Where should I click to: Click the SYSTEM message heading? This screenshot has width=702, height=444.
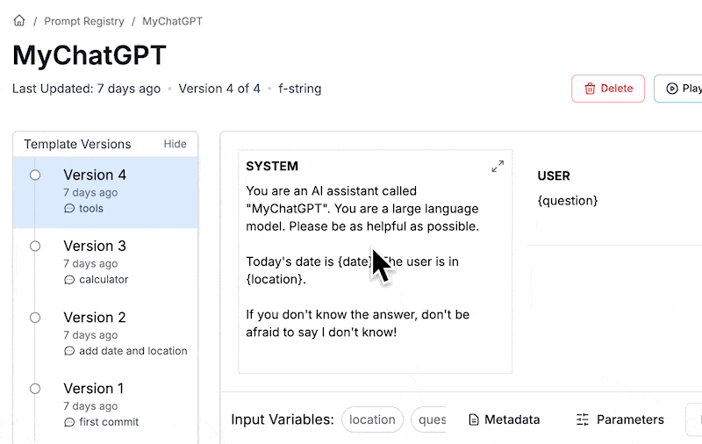pyautogui.click(x=272, y=166)
